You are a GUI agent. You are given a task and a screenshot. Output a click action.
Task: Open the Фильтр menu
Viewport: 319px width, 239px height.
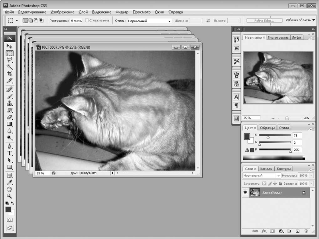(122, 12)
